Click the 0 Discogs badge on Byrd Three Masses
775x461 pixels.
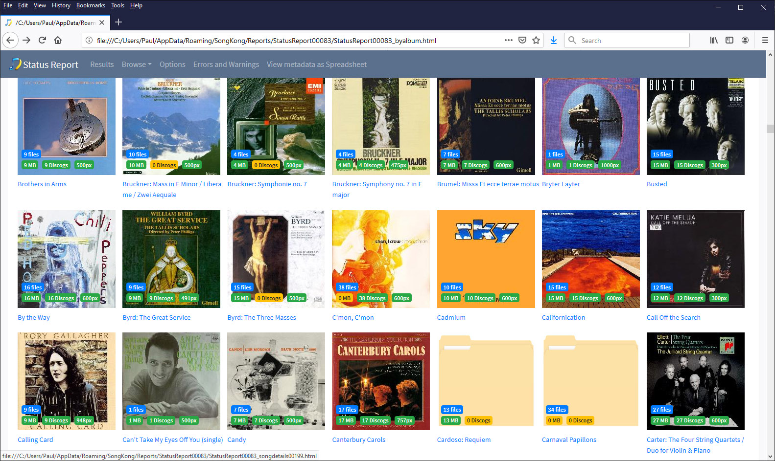269,298
